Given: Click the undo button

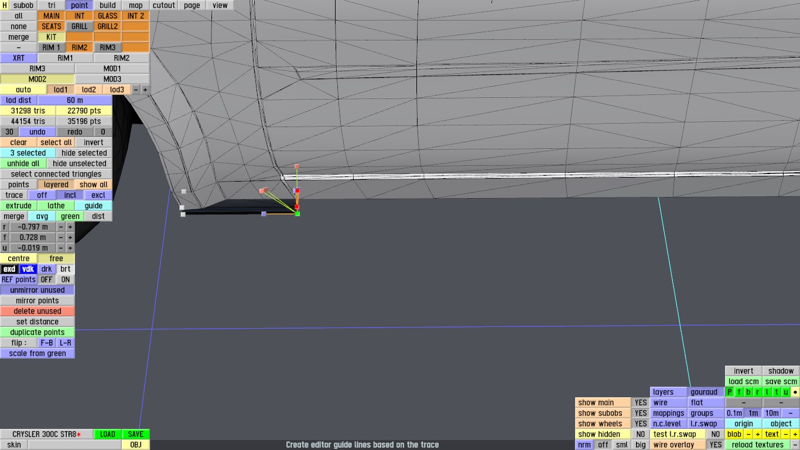Looking at the screenshot, I should pos(37,132).
